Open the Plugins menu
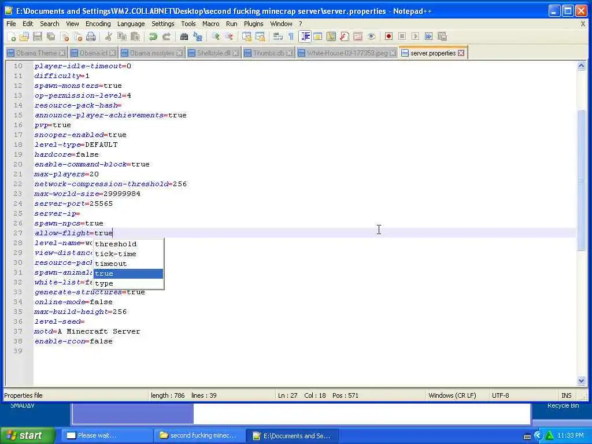This screenshot has width=592, height=444. point(254,24)
